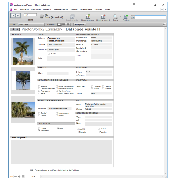Click quick find magnifier icon in search box
The image size is (175, 180).
133,17
